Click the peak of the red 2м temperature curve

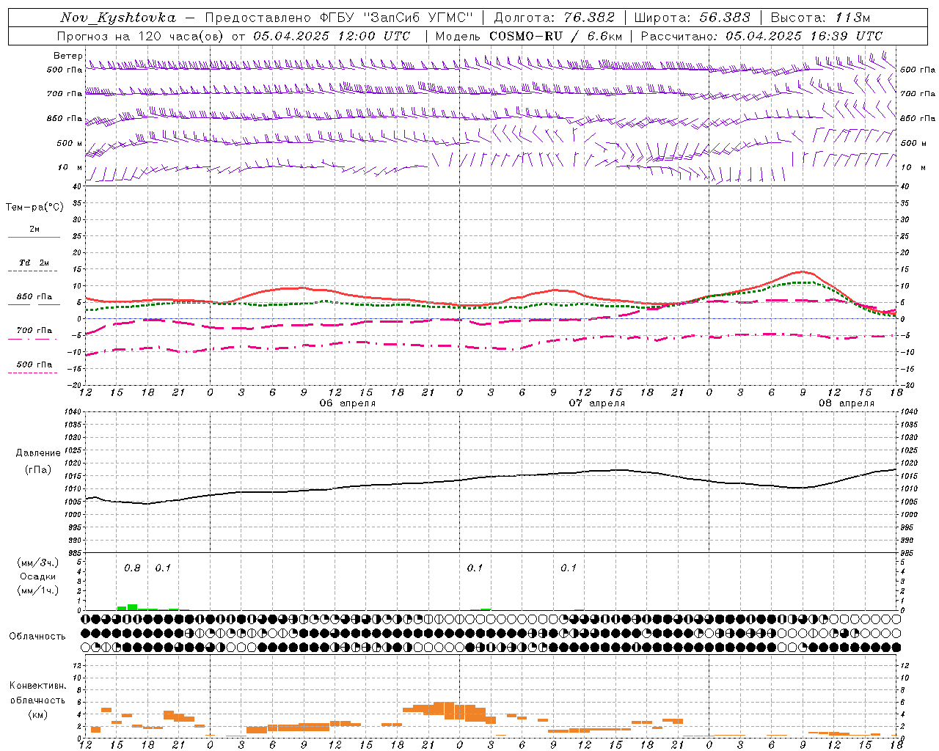click(803, 271)
